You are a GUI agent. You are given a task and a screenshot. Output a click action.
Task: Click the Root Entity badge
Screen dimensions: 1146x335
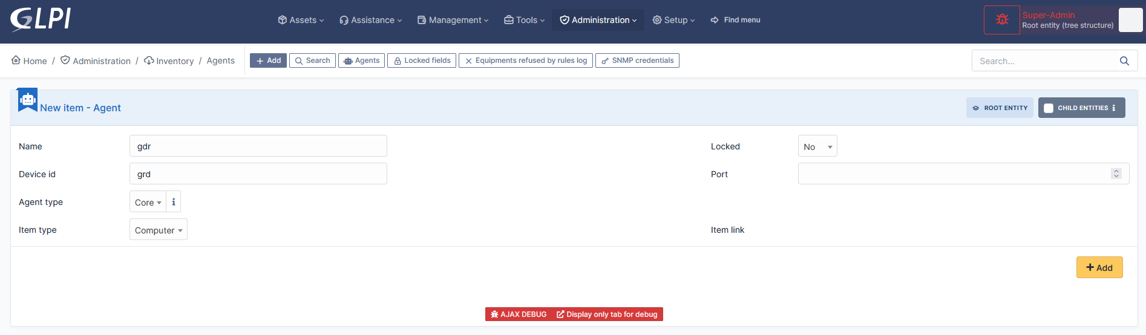(1000, 108)
